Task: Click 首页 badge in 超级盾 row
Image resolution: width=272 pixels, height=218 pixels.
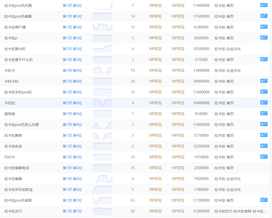Action: pyautogui.click(x=264, y=113)
